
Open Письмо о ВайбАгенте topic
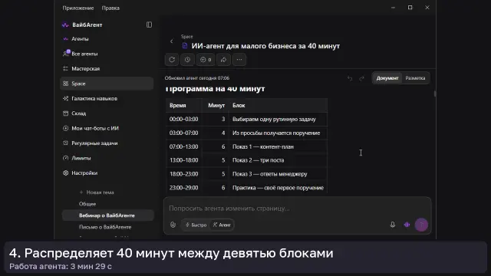[105, 227]
